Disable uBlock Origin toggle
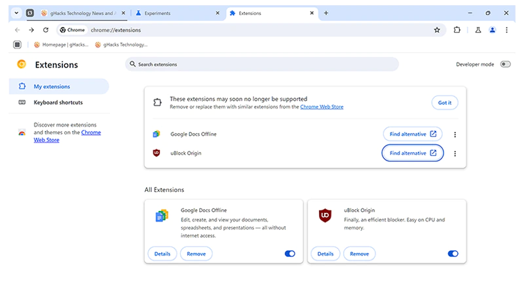 tap(453, 254)
